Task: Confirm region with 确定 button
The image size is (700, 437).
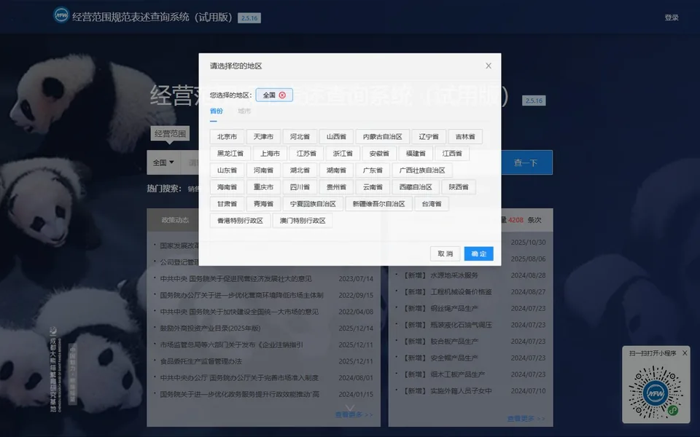Action: point(478,253)
